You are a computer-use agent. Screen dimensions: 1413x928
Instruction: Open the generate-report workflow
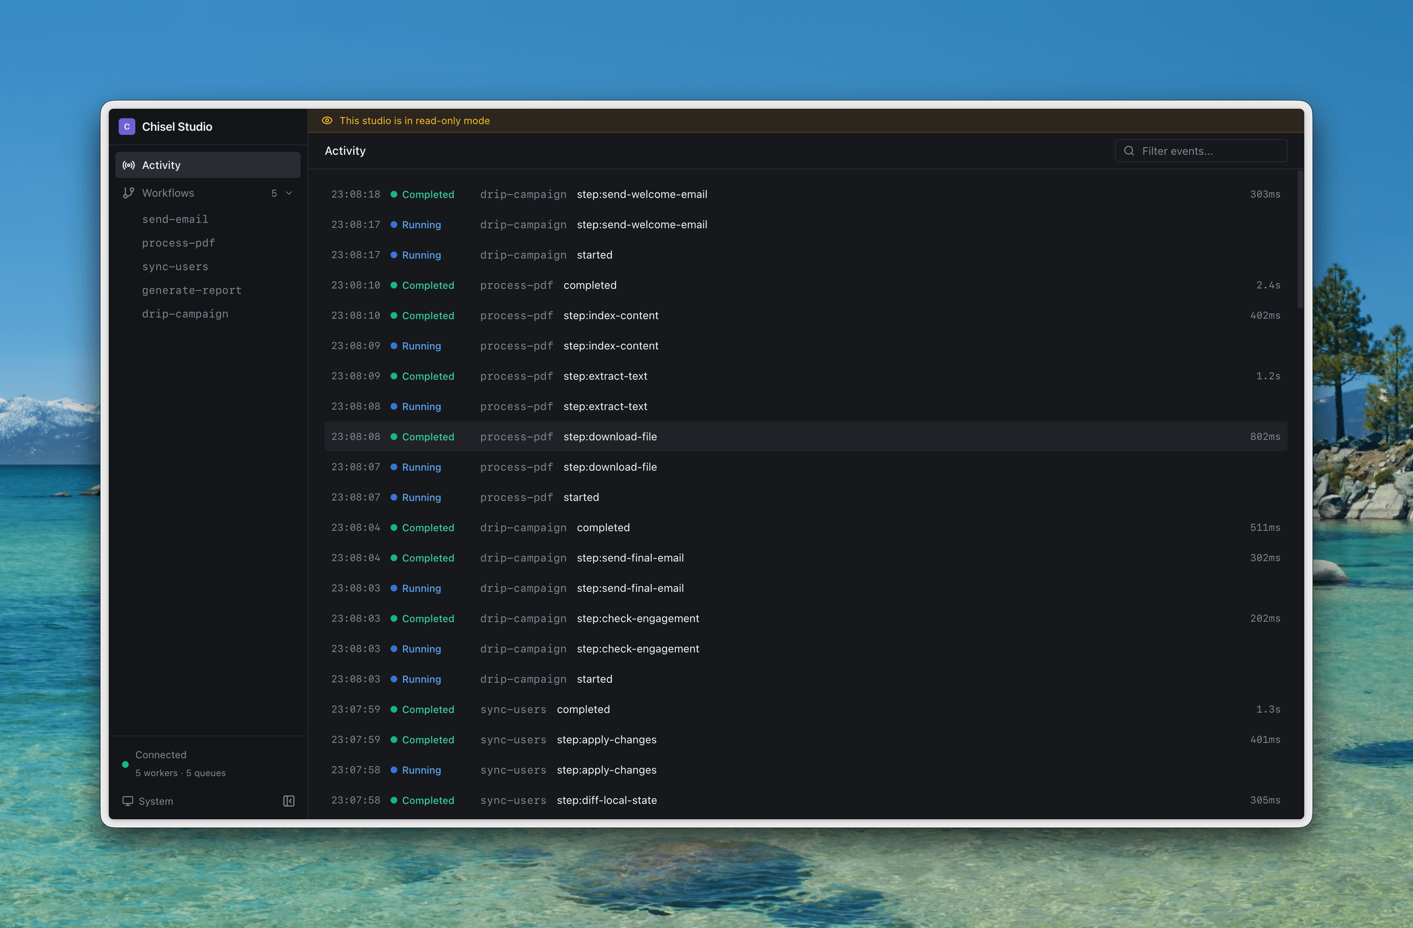[191, 291]
